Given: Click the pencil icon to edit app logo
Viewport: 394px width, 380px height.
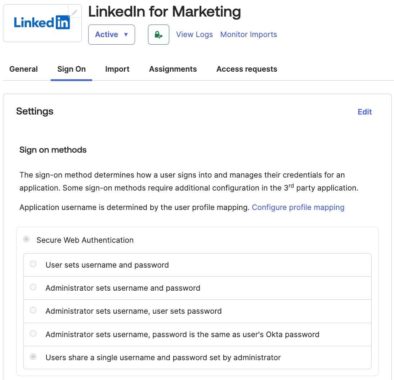Looking at the screenshot, I should click(x=75, y=12).
